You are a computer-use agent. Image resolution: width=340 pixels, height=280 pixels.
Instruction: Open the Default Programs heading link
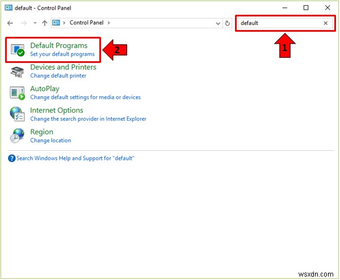[59, 45]
